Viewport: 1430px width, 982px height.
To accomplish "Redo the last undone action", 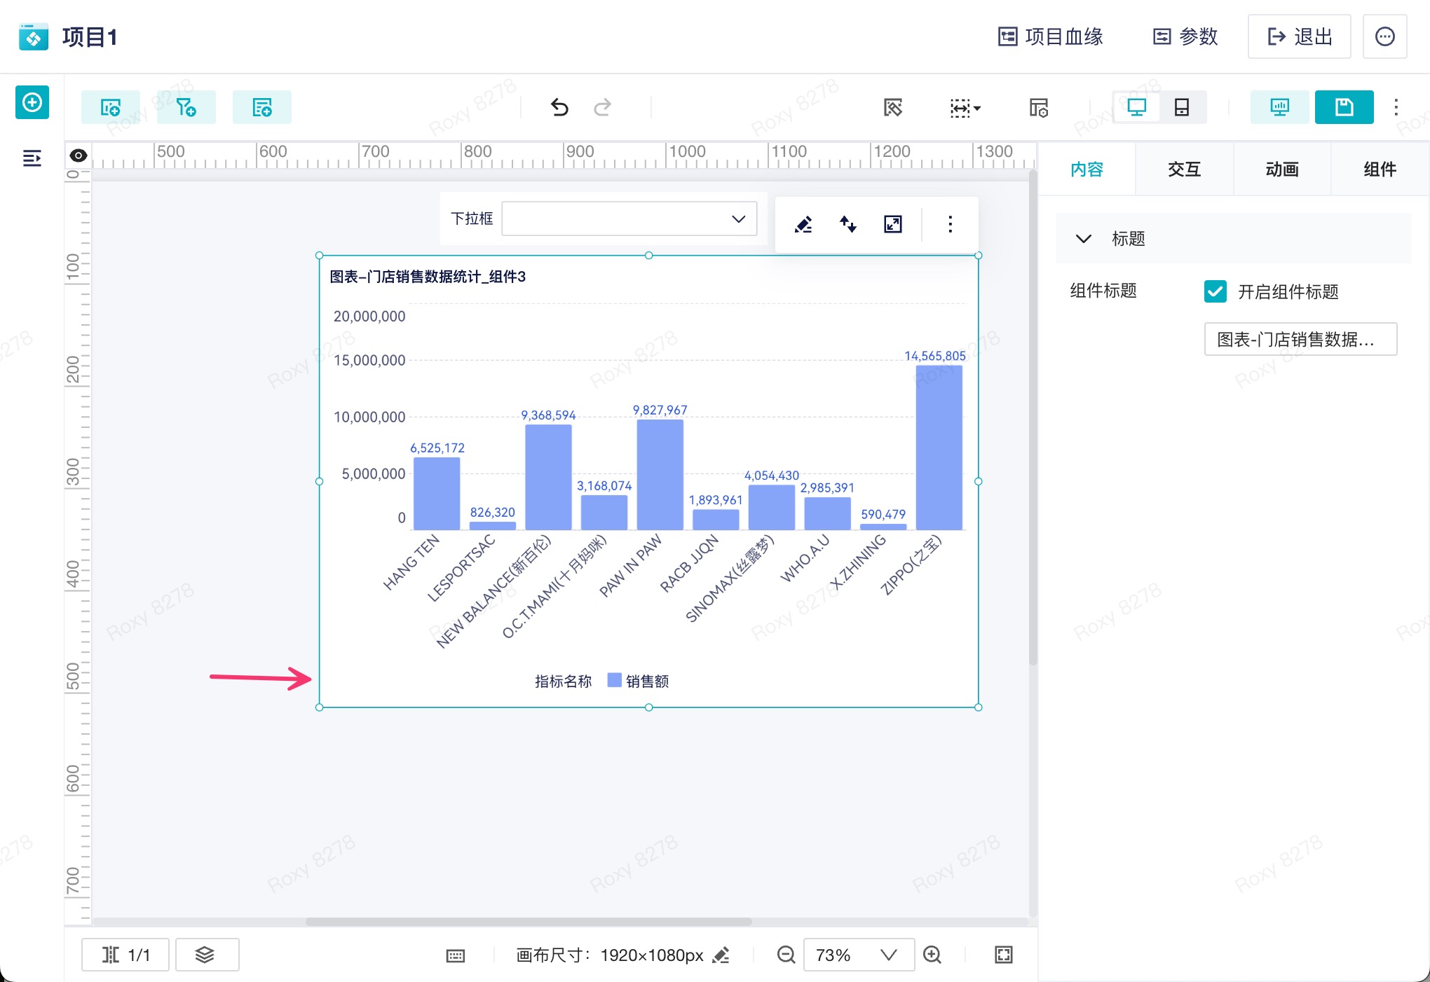I will [x=603, y=107].
